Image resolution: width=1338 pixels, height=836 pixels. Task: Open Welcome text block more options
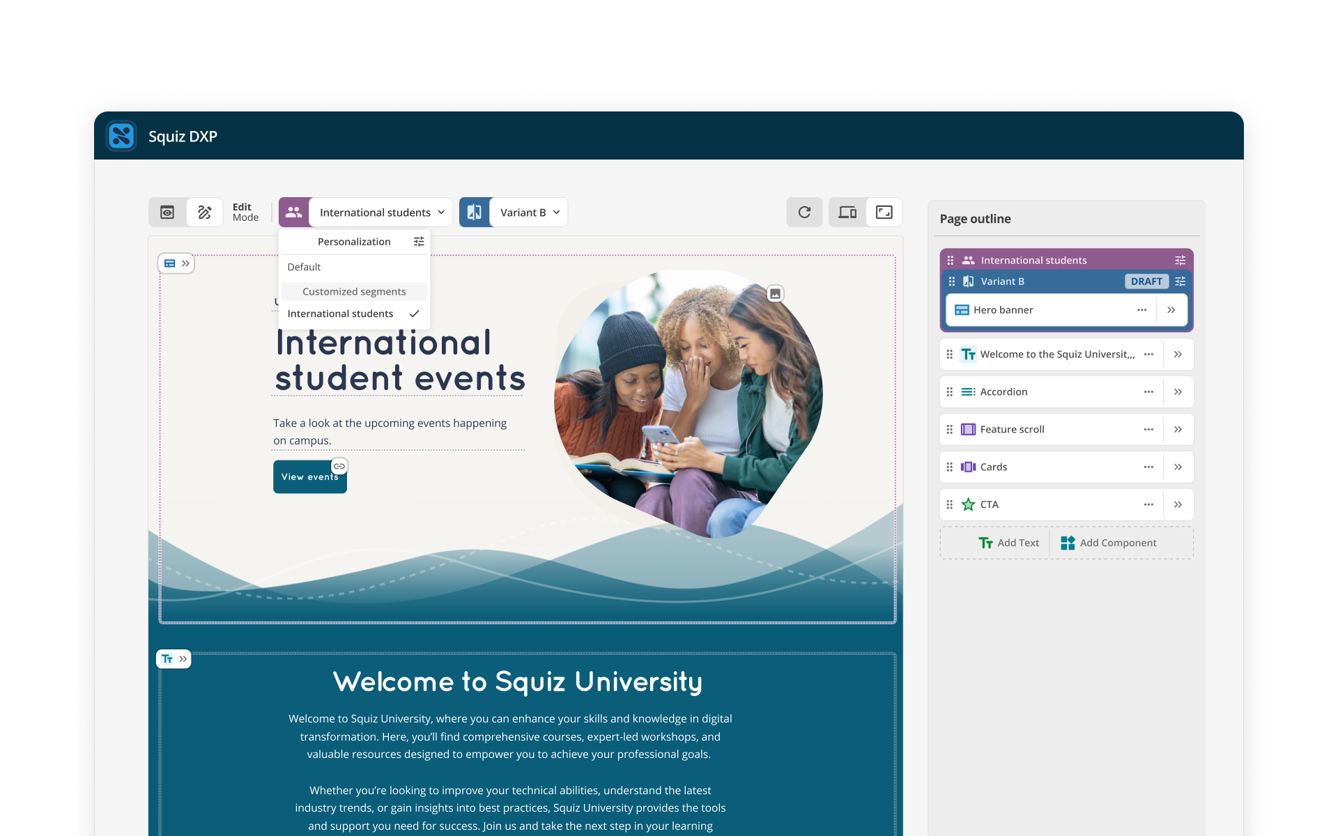1148,355
